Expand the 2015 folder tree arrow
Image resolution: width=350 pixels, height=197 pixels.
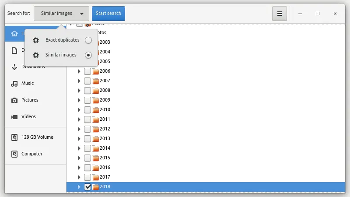tap(79, 158)
